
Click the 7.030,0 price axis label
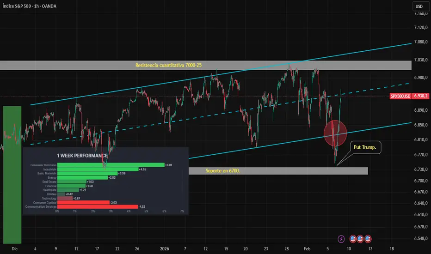coord(421,60)
